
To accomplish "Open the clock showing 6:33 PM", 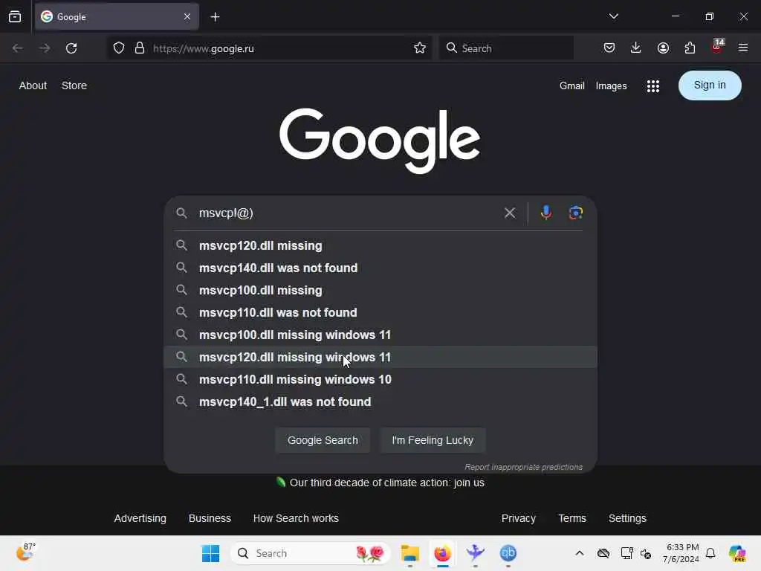I will click(681, 553).
